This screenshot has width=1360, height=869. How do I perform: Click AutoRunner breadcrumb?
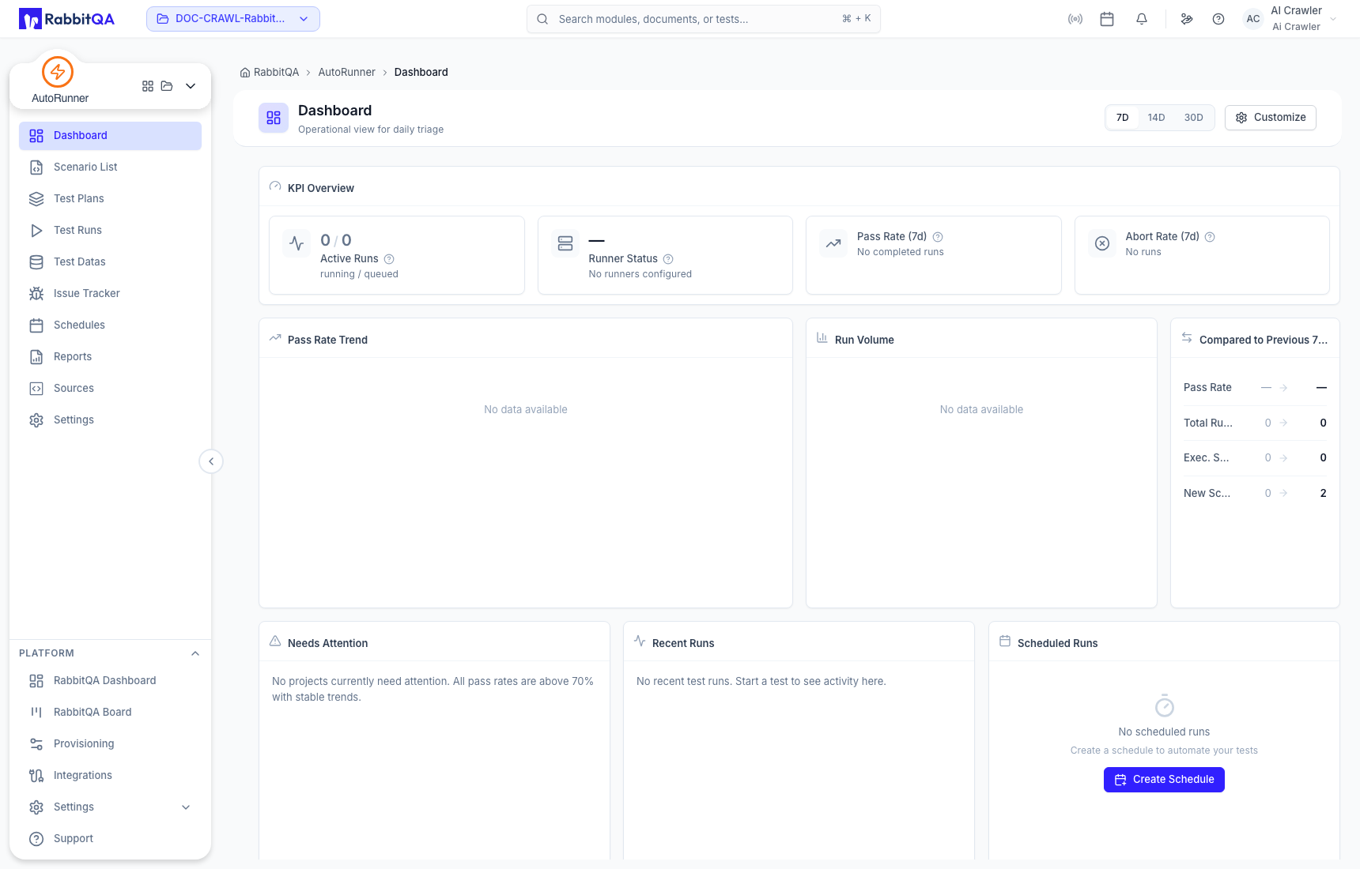pos(346,73)
